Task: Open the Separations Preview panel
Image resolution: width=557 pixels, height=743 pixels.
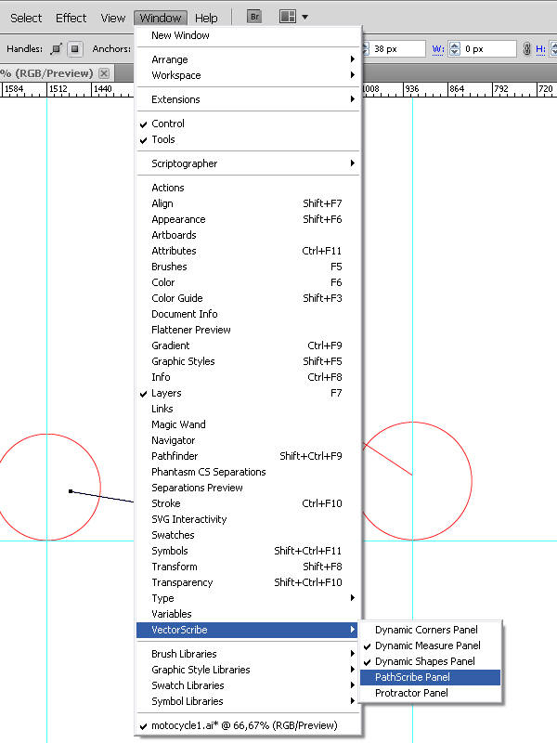Action: point(248,488)
